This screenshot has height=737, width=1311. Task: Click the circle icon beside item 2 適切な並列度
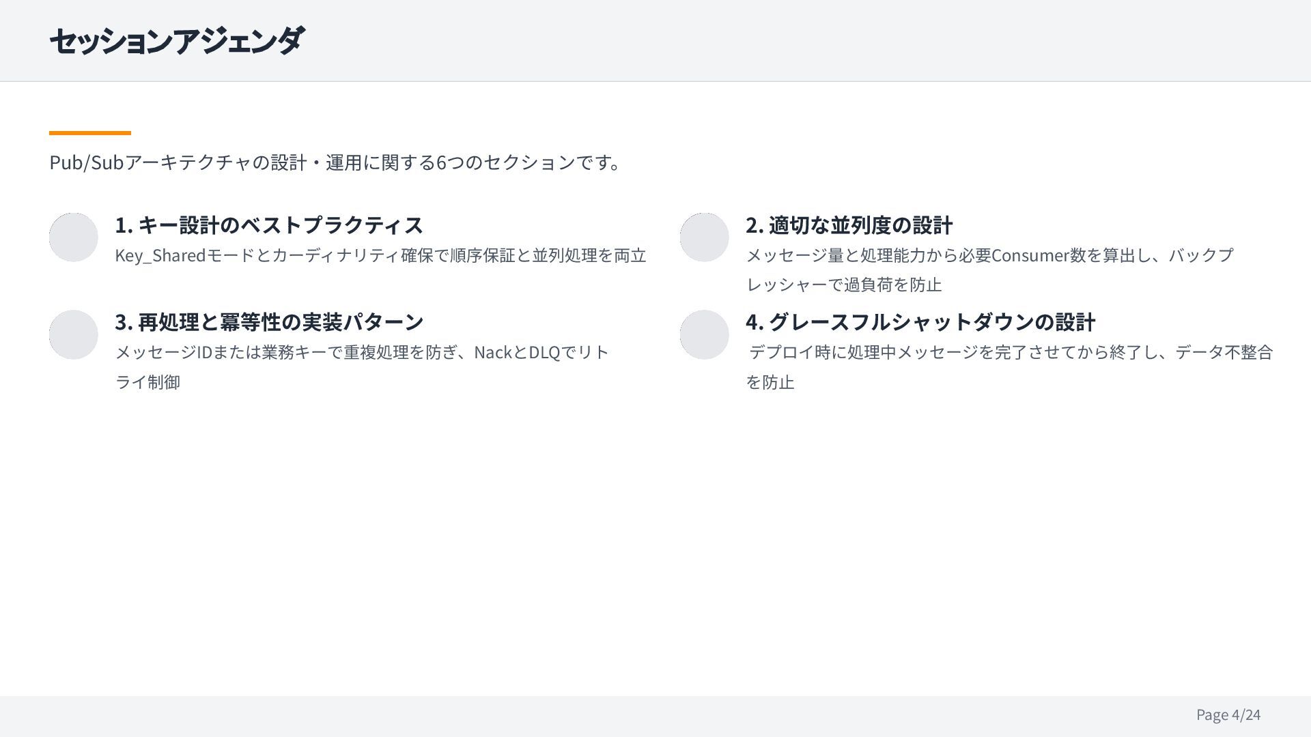click(704, 237)
